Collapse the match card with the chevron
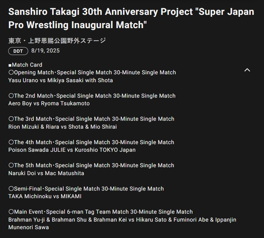 click(x=247, y=70)
